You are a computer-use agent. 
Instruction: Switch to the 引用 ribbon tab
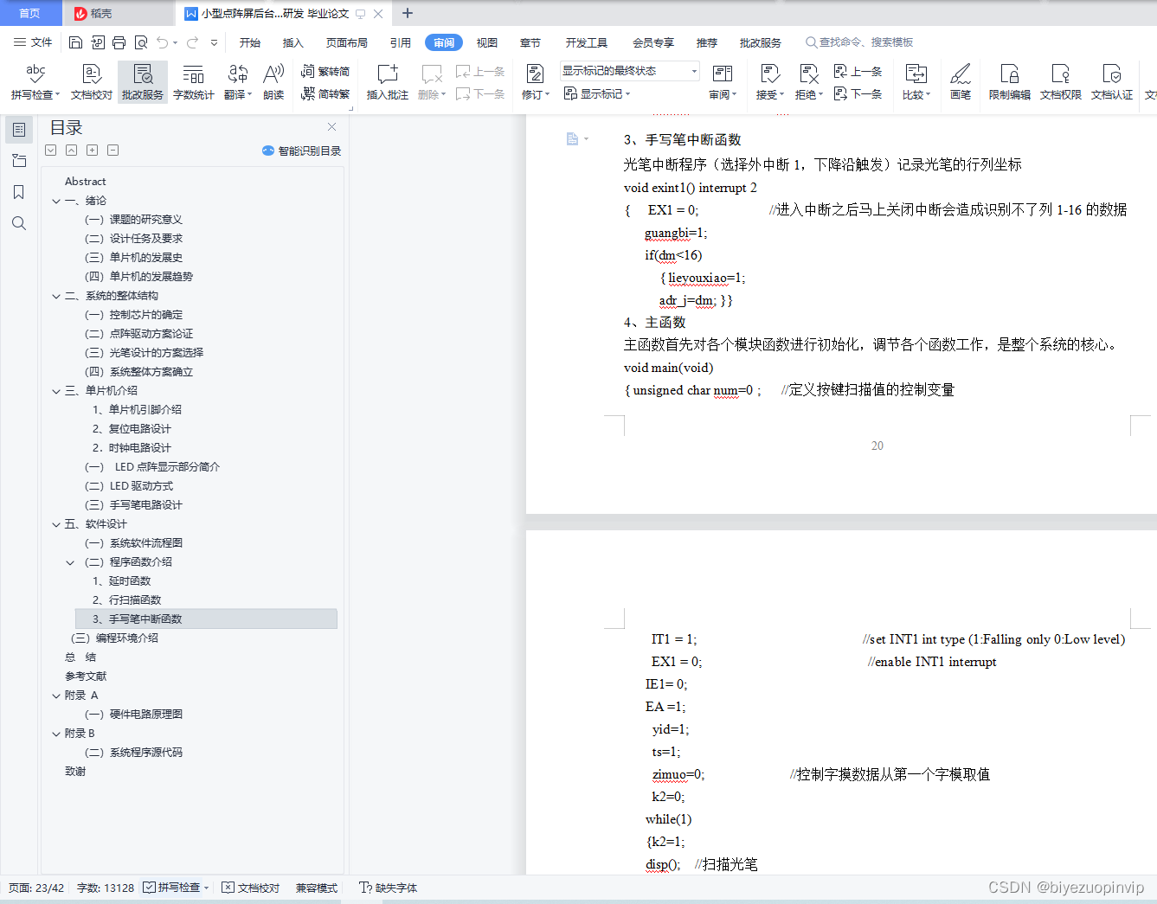tap(401, 42)
